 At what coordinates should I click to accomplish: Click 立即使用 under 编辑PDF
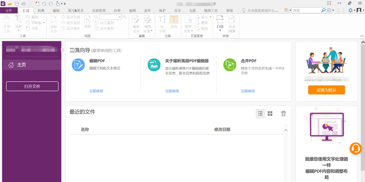tap(96, 91)
